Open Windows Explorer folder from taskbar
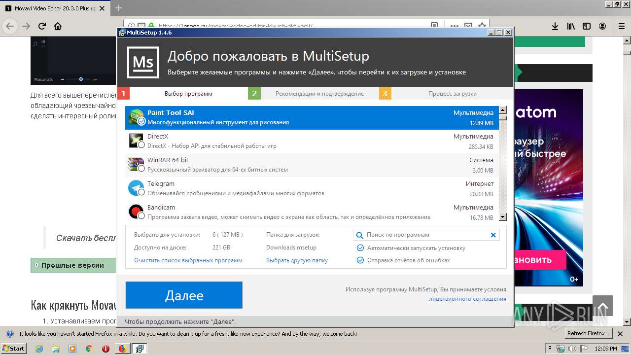This screenshot has height=355, width=631. point(56,349)
